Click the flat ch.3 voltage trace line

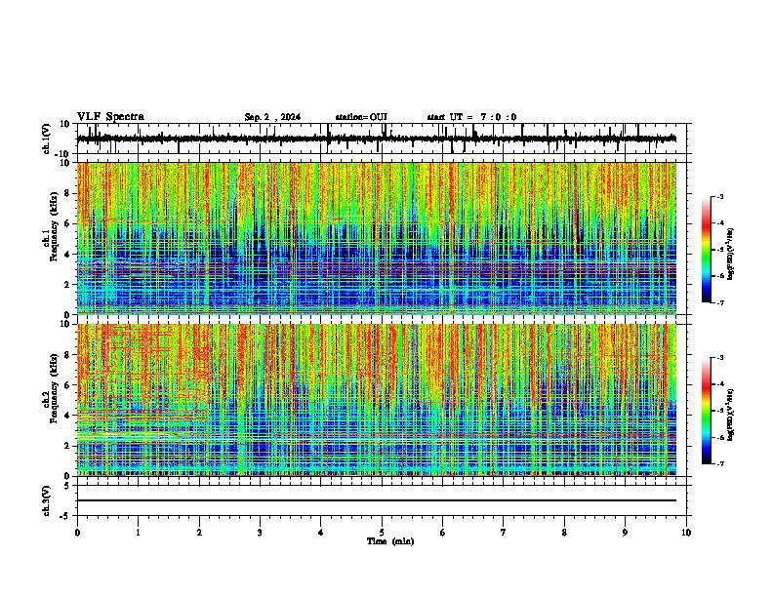pos(377,500)
